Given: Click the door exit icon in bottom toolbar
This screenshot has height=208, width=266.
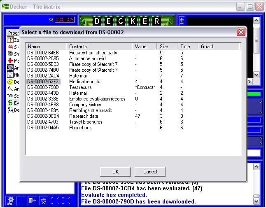Looking at the screenshot, I should pos(33,201).
